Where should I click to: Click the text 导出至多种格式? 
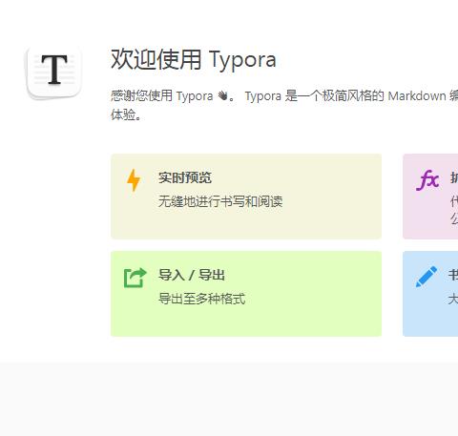[202, 299]
